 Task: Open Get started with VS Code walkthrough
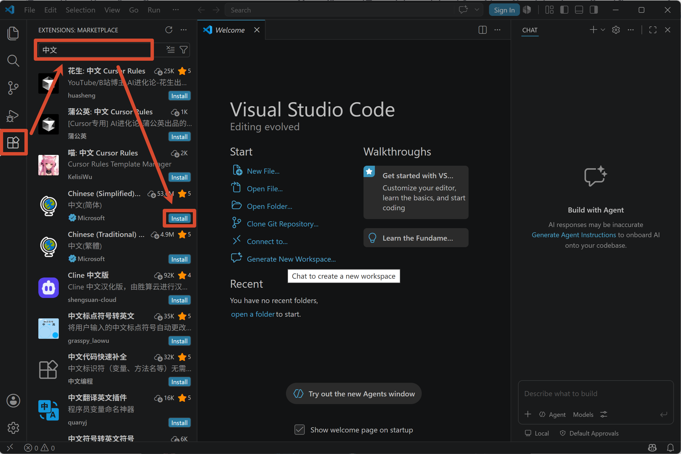416,192
